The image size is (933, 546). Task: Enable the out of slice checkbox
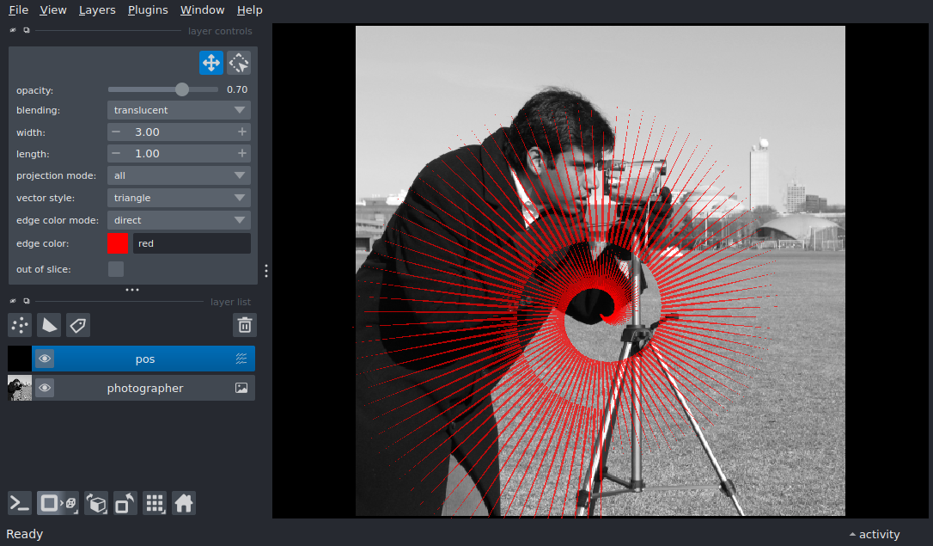116,269
